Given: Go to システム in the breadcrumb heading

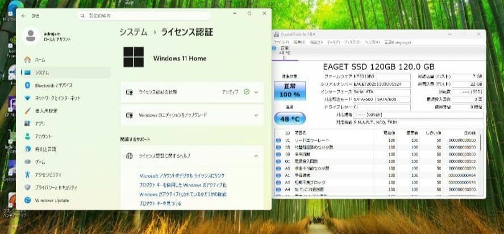Looking at the screenshot, I should (134, 32).
